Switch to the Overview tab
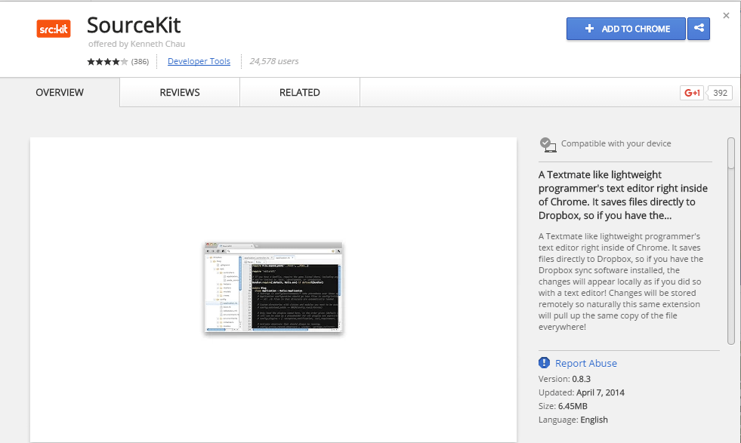 coord(60,93)
